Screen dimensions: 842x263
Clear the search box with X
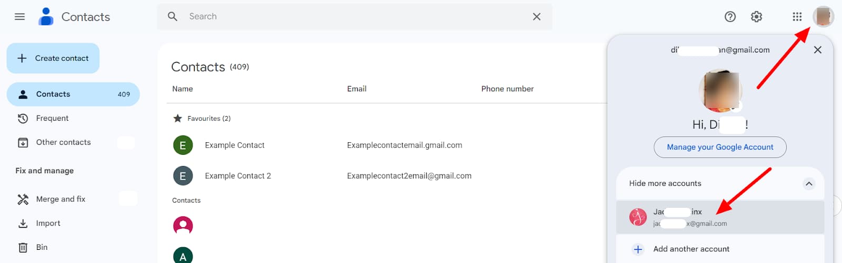536,17
